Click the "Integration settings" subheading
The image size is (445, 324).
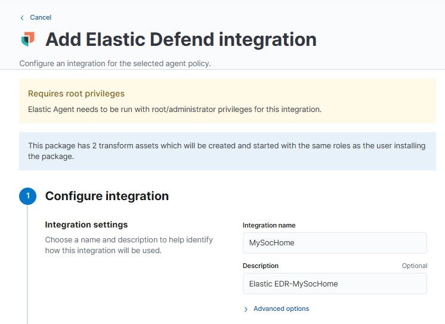(86, 225)
